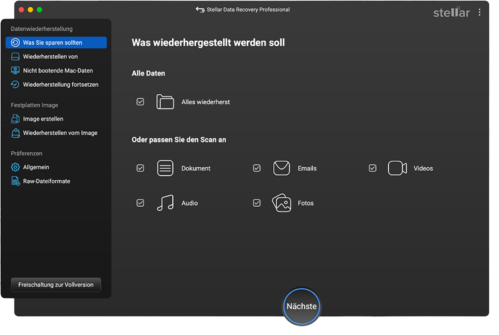Click the Videos camera icon
The height and width of the screenshot is (335, 499).
click(x=397, y=168)
